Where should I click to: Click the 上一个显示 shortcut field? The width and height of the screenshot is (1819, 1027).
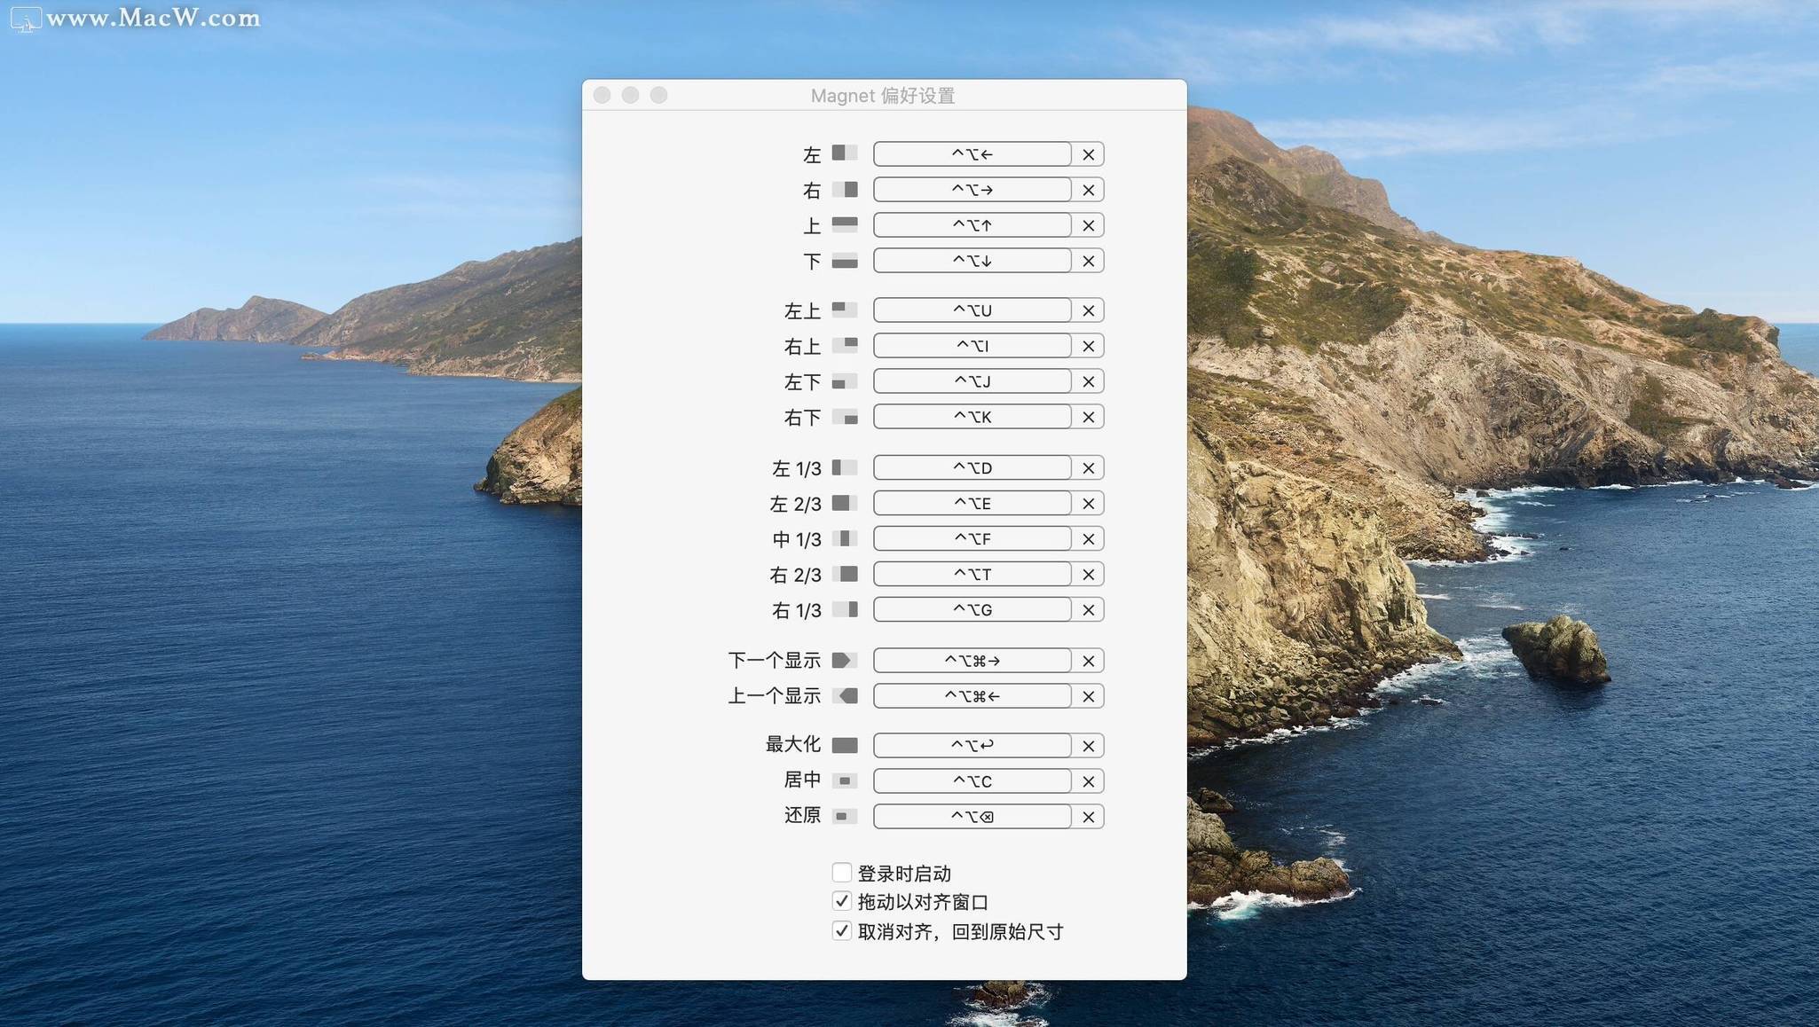(x=972, y=696)
